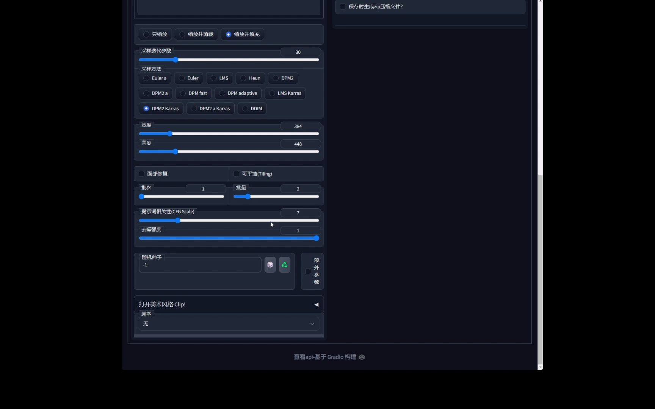Viewport: 655px width, 409px height.
Task: Click the 批次 batch count slider
Action: tap(182, 197)
